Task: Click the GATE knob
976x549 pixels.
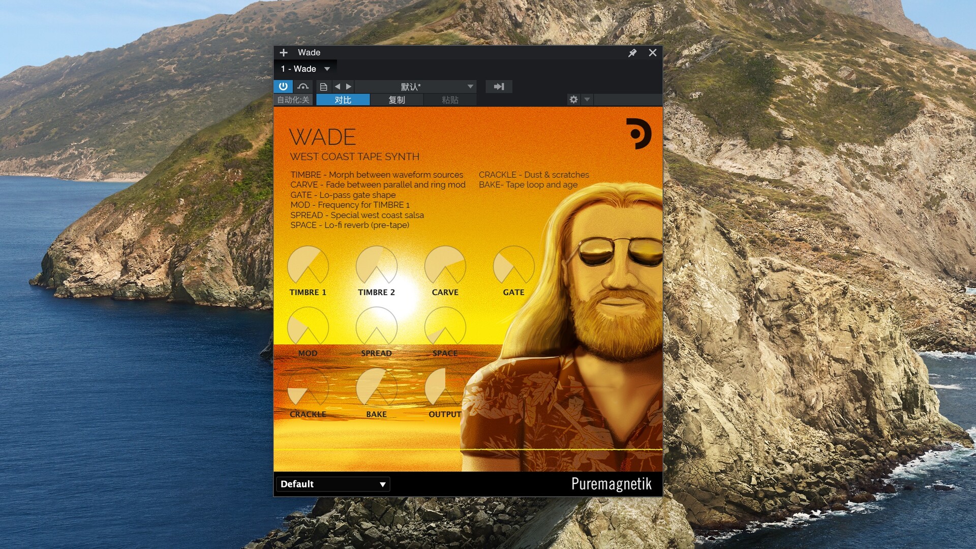Action: click(514, 266)
